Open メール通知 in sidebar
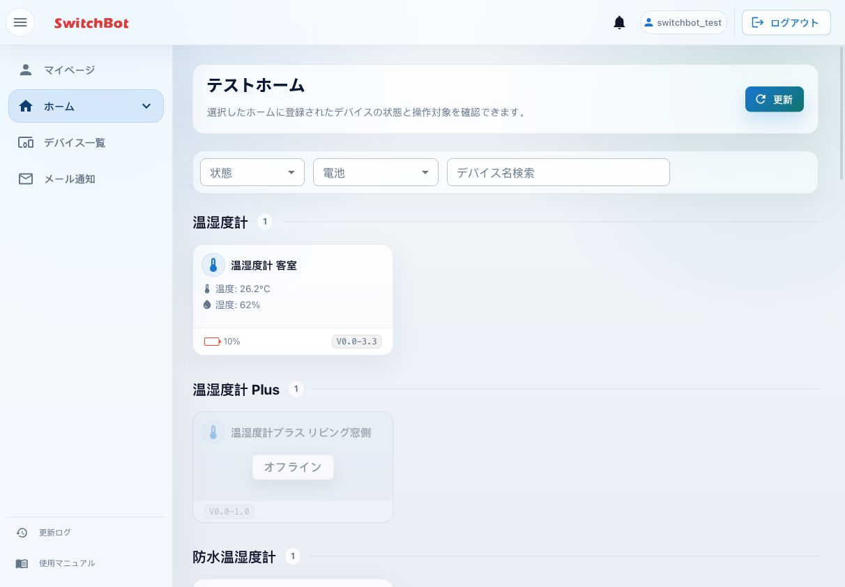Viewport: 845px width, 587px height. pyautogui.click(x=86, y=178)
